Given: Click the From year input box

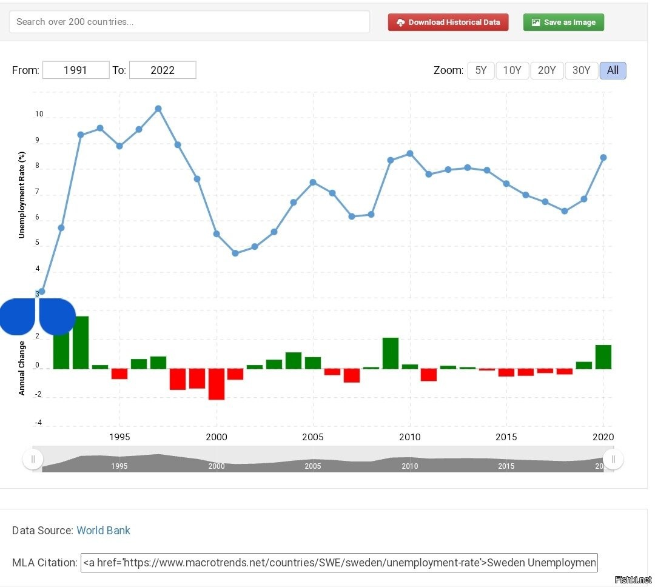Looking at the screenshot, I should click(76, 70).
